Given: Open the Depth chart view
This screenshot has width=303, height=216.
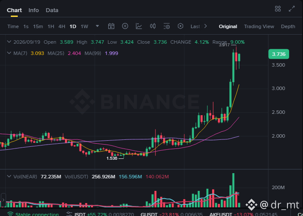Looking at the screenshot, I should point(288,26).
